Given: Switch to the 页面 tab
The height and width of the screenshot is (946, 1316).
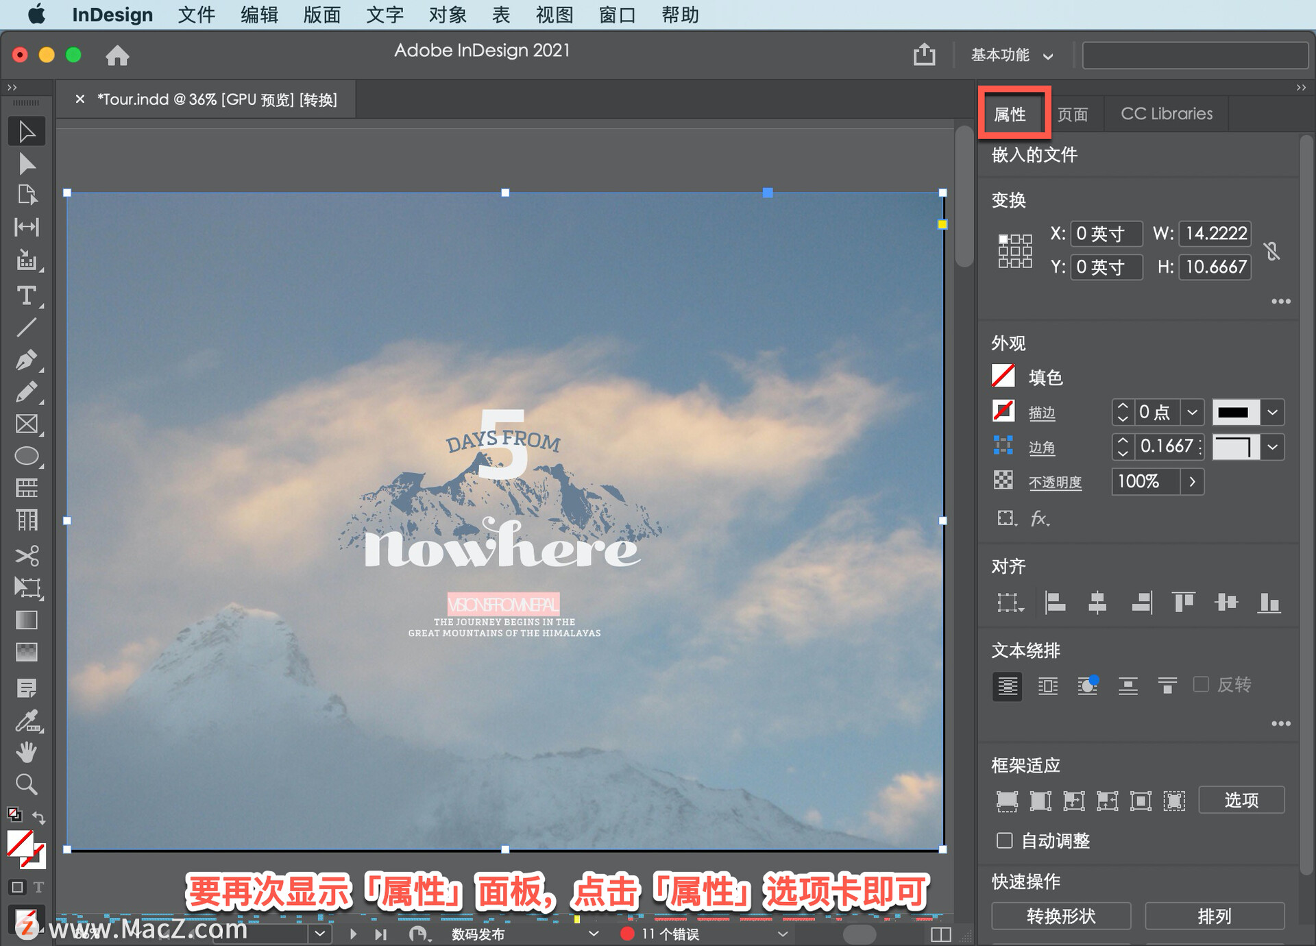Looking at the screenshot, I should coord(1073,114).
